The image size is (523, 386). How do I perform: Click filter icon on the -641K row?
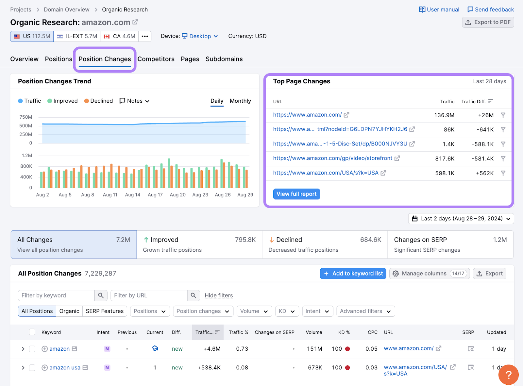503,129
